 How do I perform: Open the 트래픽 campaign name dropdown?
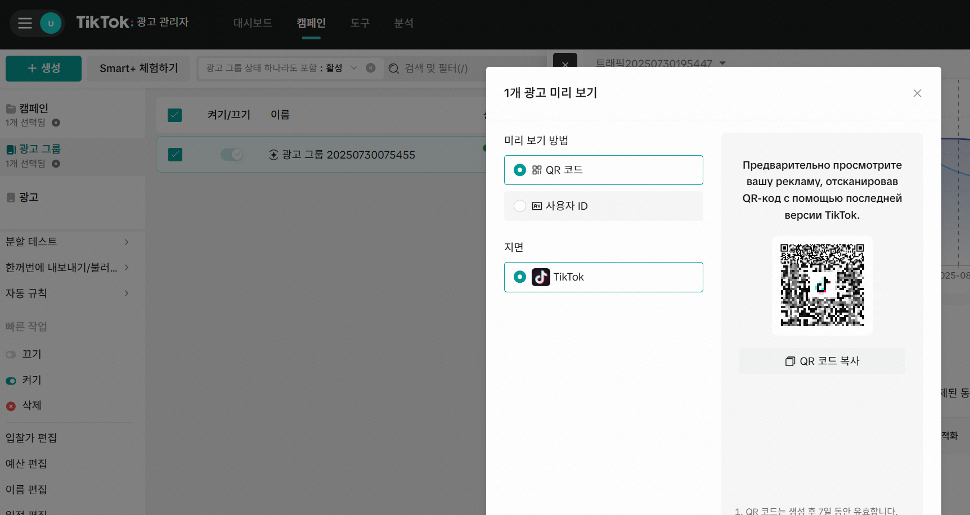point(661,62)
